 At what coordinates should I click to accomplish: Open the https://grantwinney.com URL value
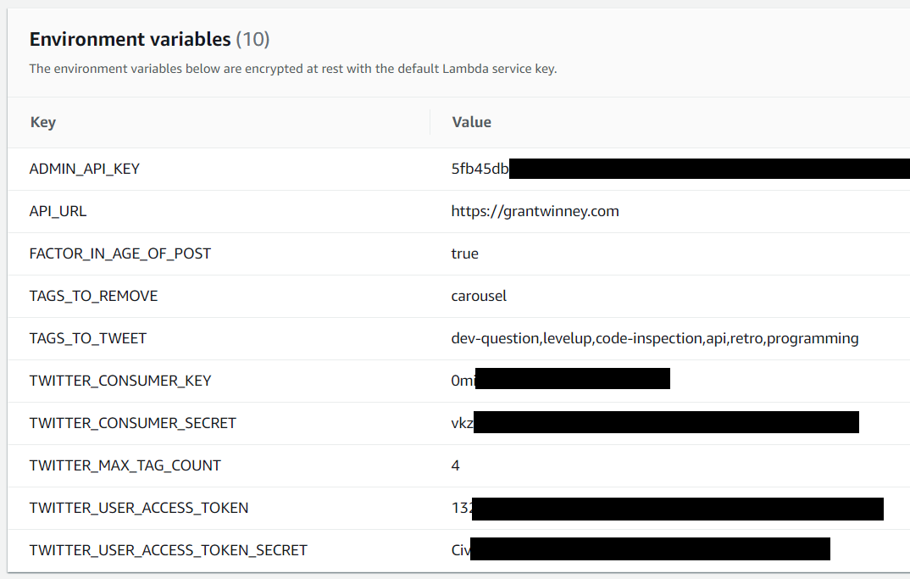coord(535,211)
